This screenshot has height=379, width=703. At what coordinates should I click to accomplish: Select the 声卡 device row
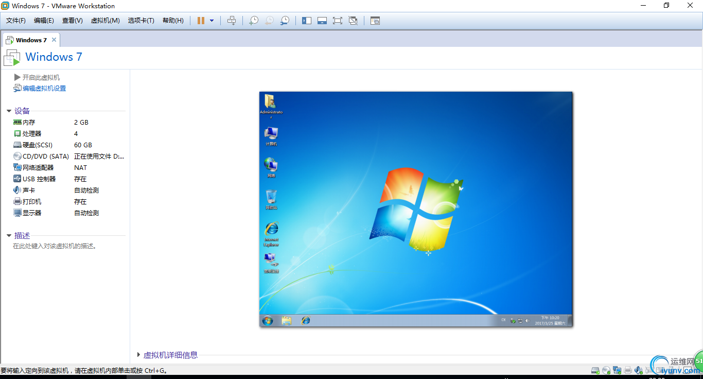click(x=69, y=191)
